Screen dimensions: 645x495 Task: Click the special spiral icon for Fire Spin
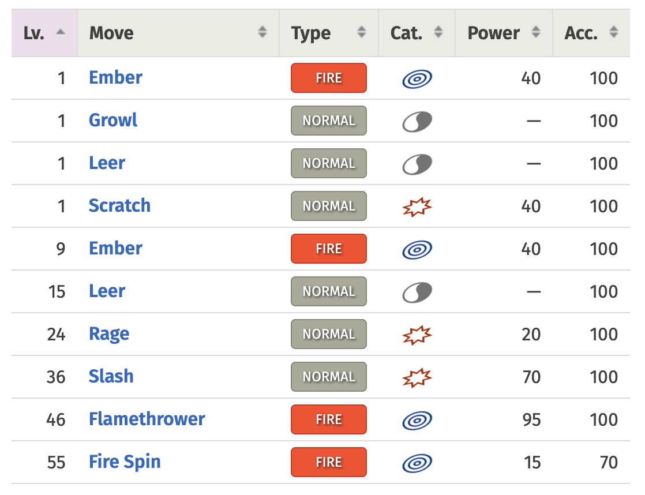tap(417, 462)
